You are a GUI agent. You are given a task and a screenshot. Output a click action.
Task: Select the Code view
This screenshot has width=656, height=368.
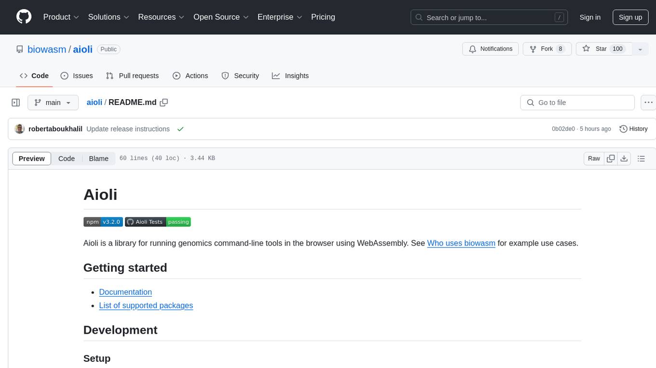(x=67, y=158)
